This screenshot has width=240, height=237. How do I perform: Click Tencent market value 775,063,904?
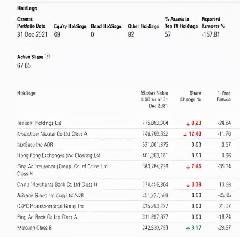(155, 123)
